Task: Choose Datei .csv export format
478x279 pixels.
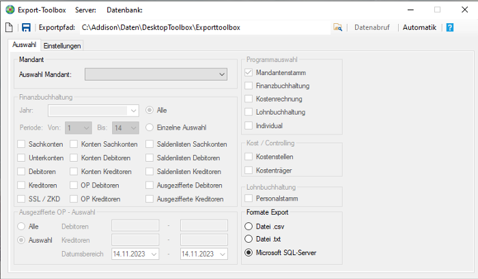Action: (x=249, y=226)
